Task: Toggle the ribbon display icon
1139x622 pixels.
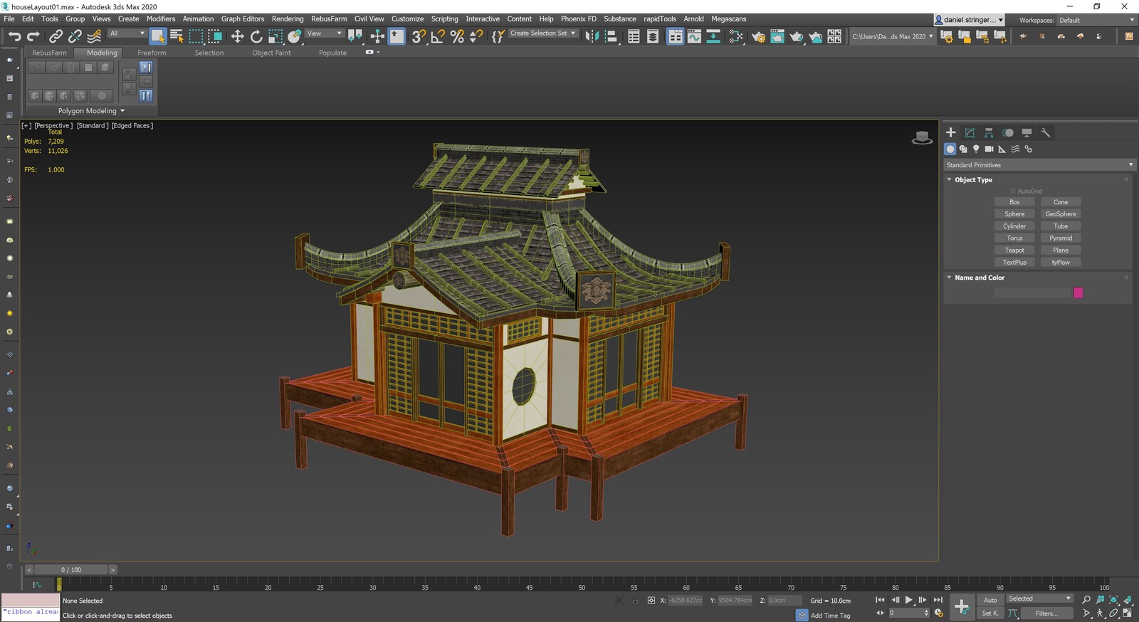Action: pos(675,36)
